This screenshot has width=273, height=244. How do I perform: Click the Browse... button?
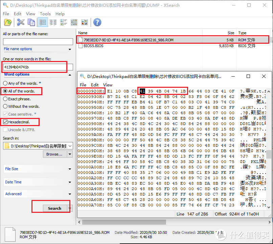point(55,154)
